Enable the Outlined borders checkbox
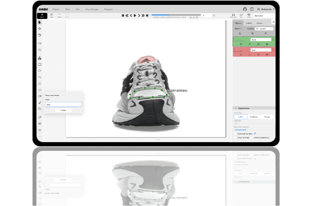This screenshot has width=317, height=206. pos(235,134)
